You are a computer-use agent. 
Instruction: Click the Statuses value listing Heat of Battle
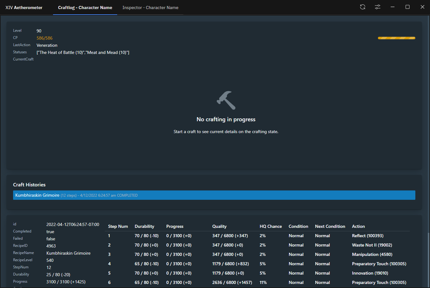point(83,52)
